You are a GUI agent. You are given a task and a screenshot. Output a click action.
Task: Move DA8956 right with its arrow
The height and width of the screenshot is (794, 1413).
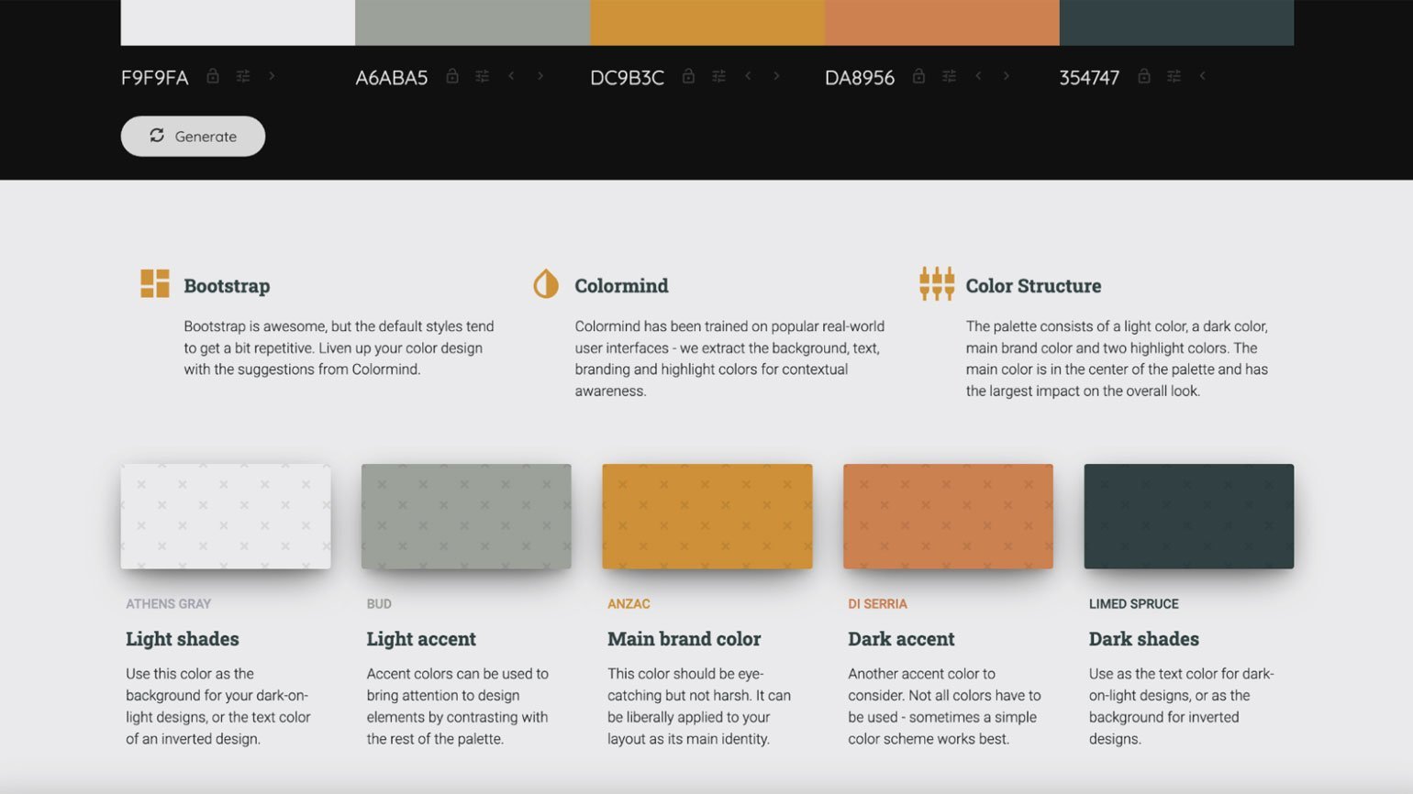point(1007,76)
